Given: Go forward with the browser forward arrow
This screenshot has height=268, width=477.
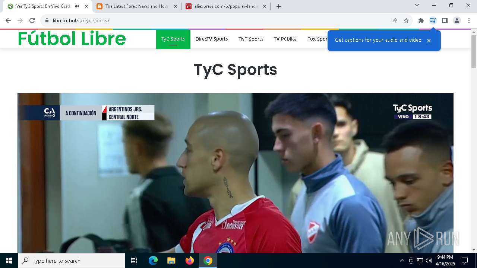Looking at the screenshot, I should point(20,20).
